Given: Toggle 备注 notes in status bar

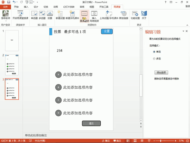Looking at the screenshot, I should pyautogui.click(x=106, y=141).
